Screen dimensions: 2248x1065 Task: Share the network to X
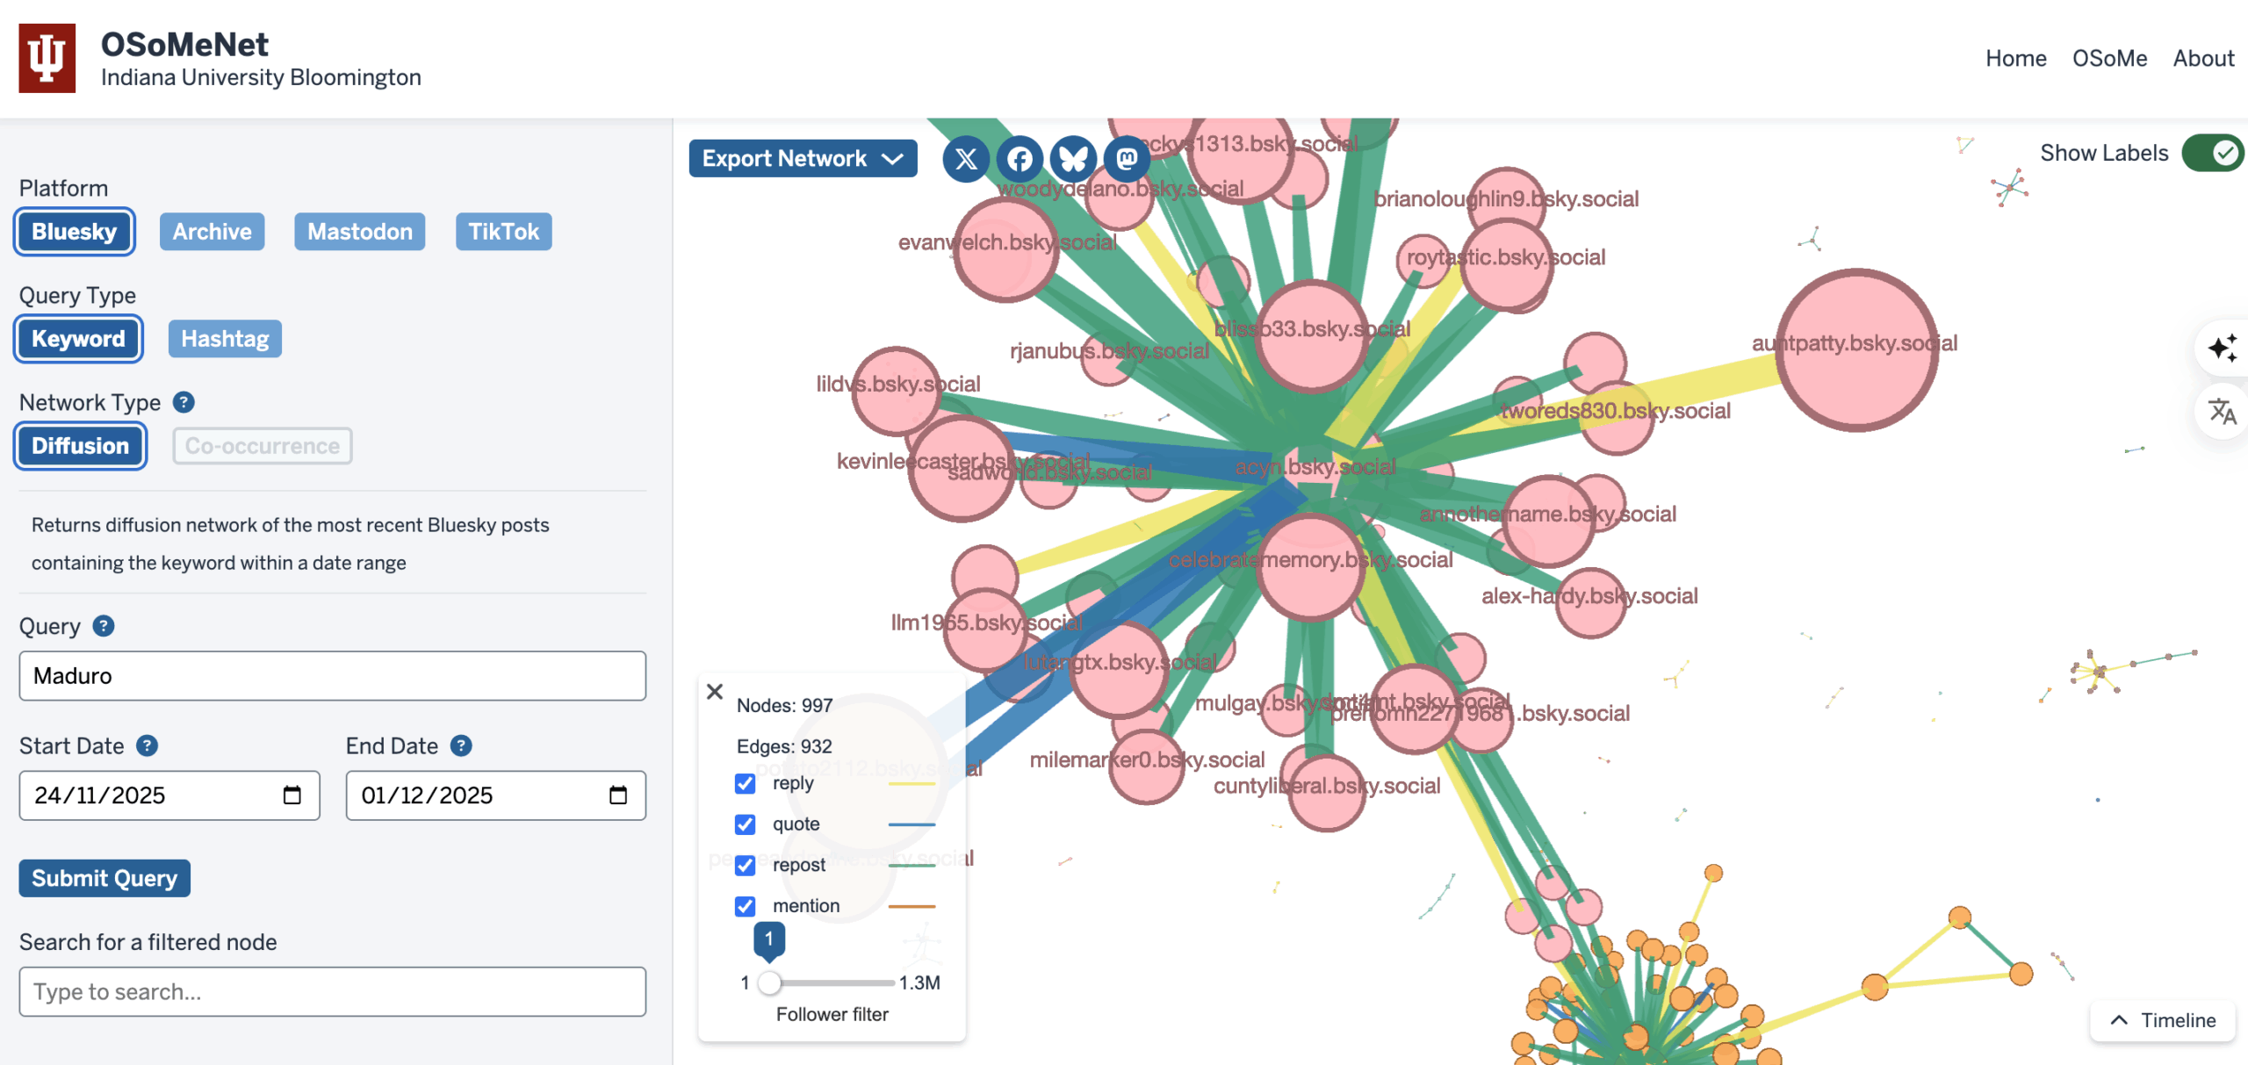coord(966,159)
